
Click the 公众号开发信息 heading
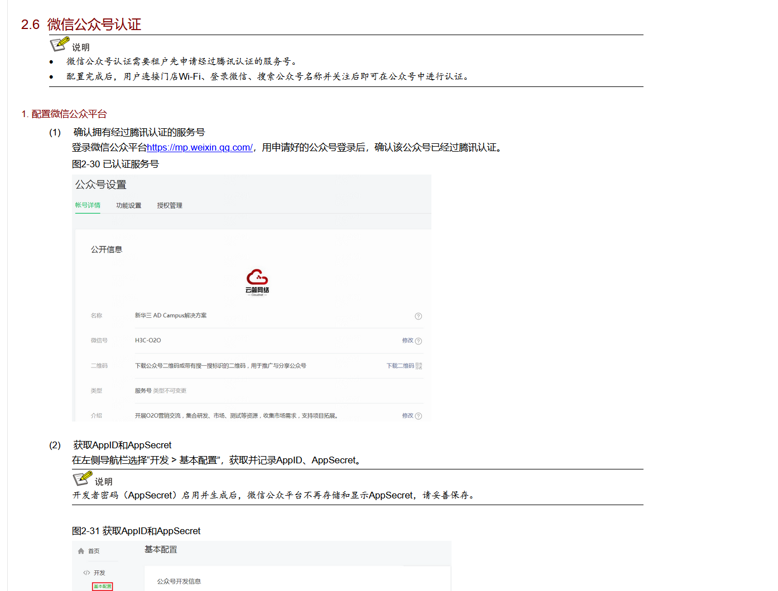[x=179, y=582]
